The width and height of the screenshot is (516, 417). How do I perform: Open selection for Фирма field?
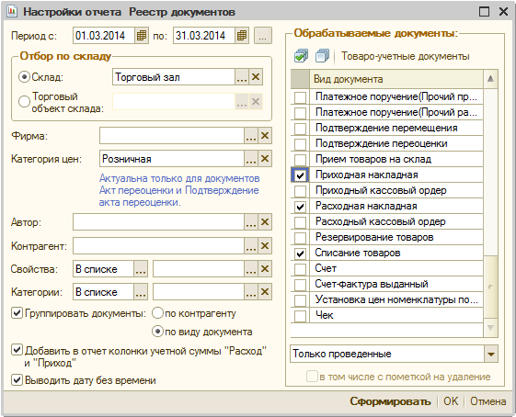pos(251,136)
